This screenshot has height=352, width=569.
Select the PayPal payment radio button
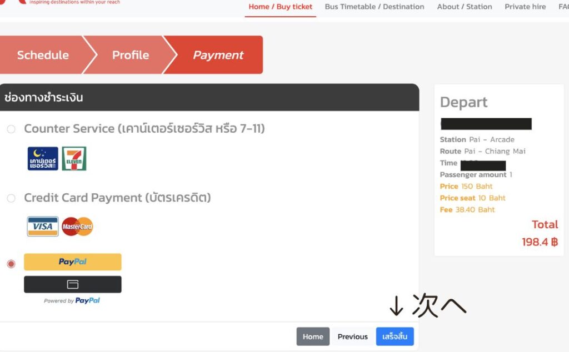(11, 264)
